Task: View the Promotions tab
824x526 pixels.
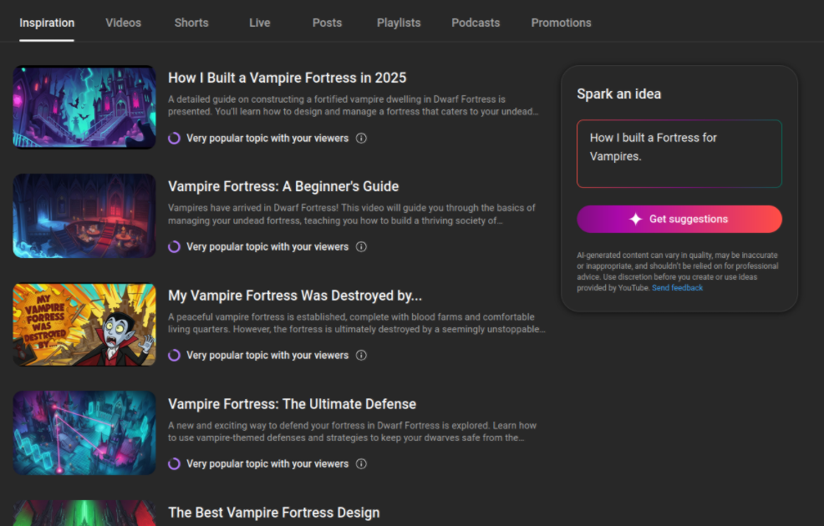Action: (x=561, y=23)
